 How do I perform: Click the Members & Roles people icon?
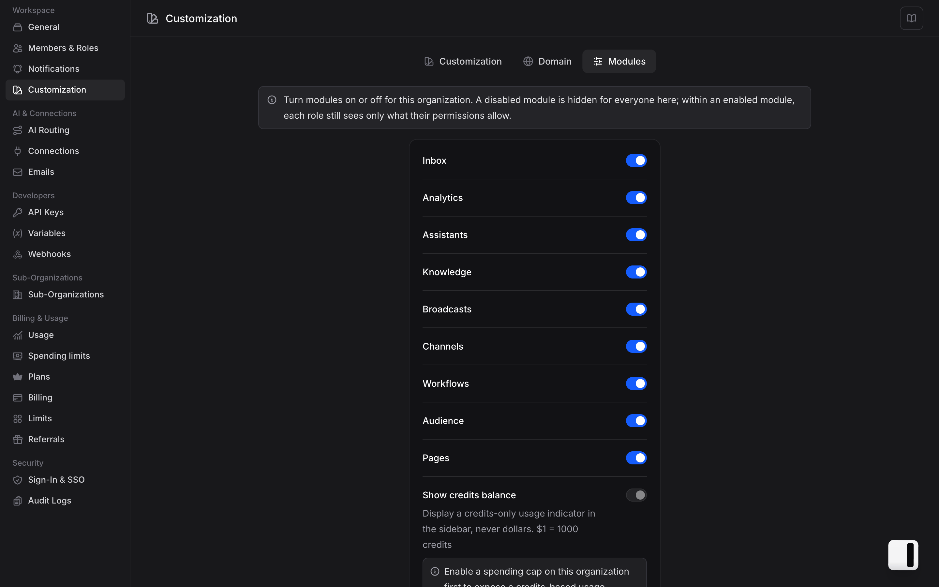coord(18,48)
